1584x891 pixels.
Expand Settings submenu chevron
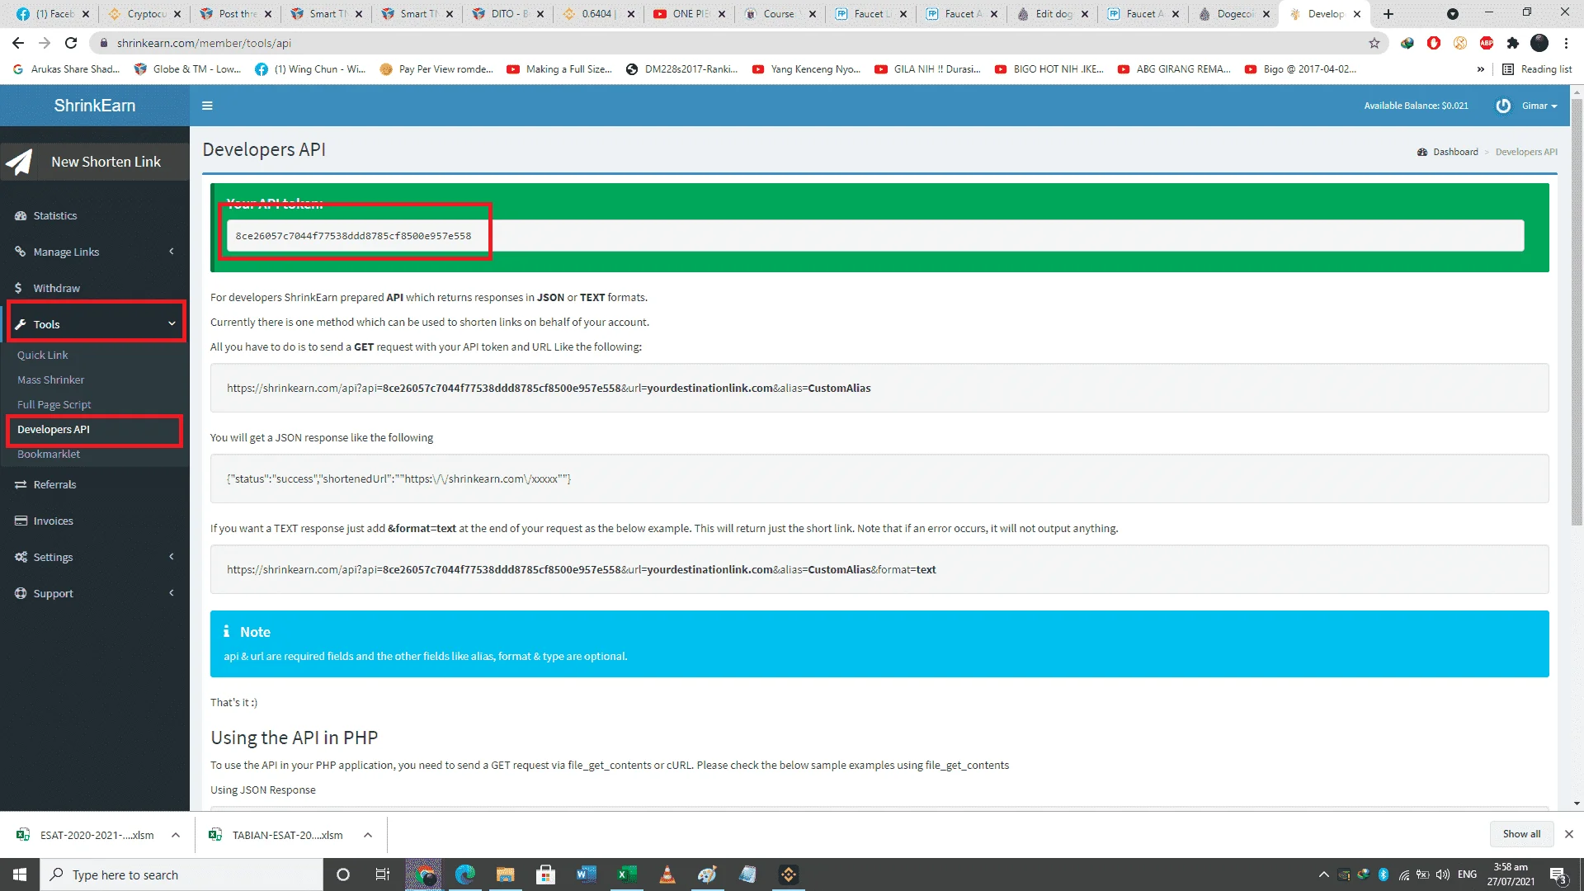172,557
